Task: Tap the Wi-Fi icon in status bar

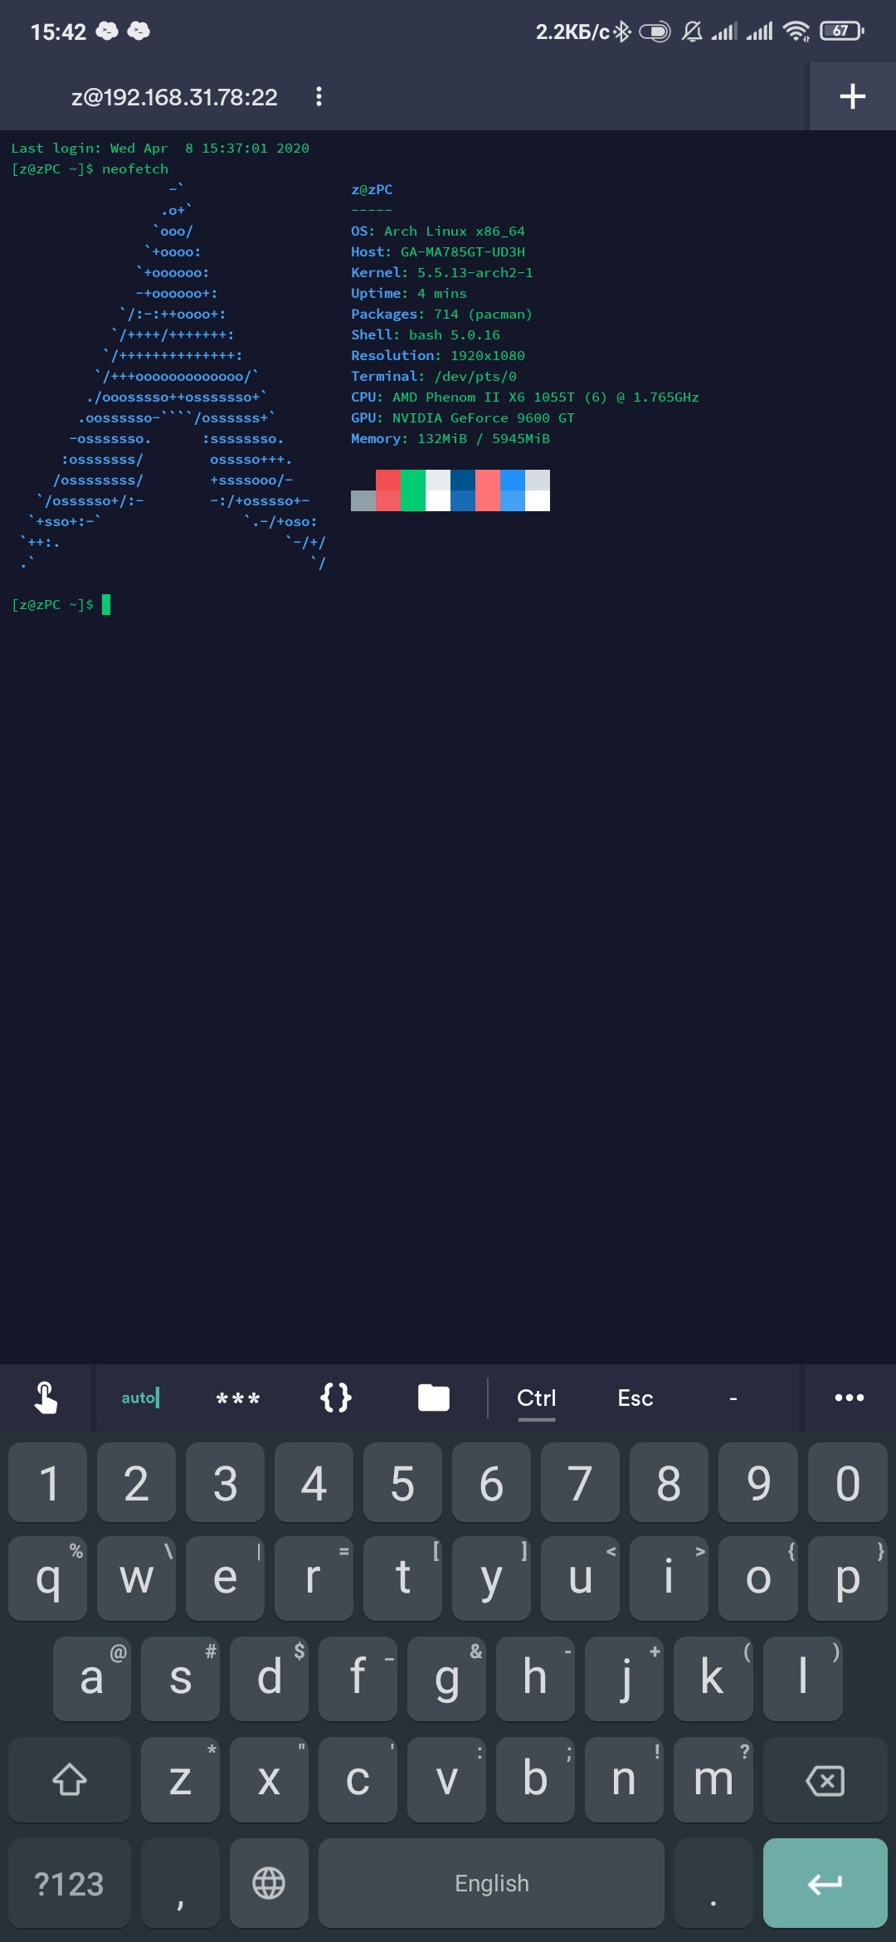Action: [796, 32]
